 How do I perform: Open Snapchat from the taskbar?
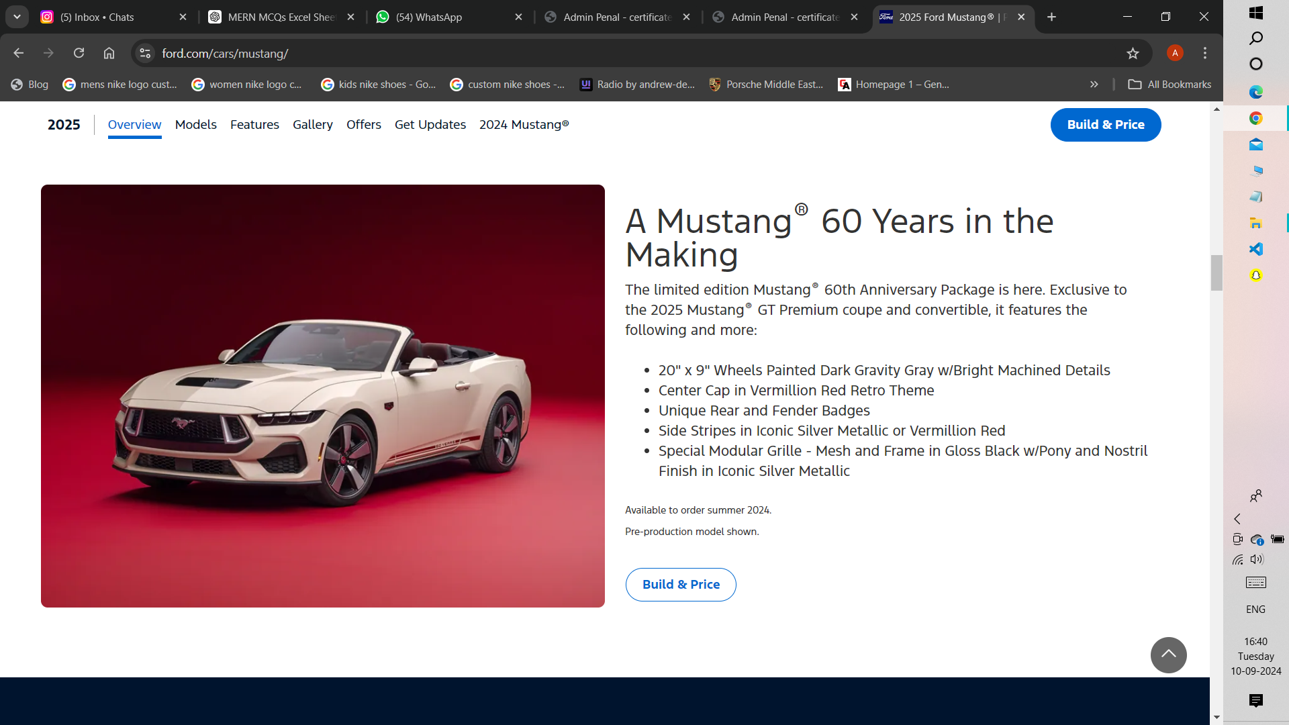pyautogui.click(x=1256, y=275)
